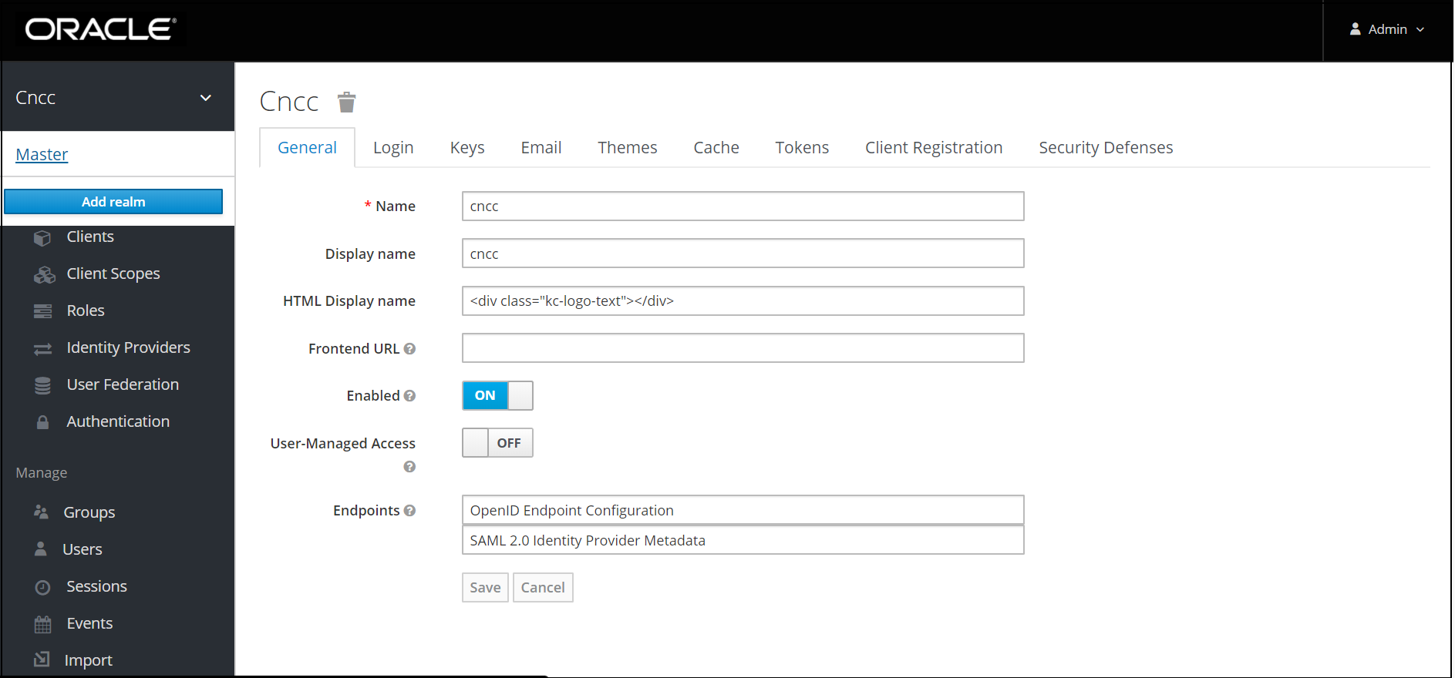Open Groups in the Manage section
This screenshot has height=678, width=1455.
click(x=89, y=513)
